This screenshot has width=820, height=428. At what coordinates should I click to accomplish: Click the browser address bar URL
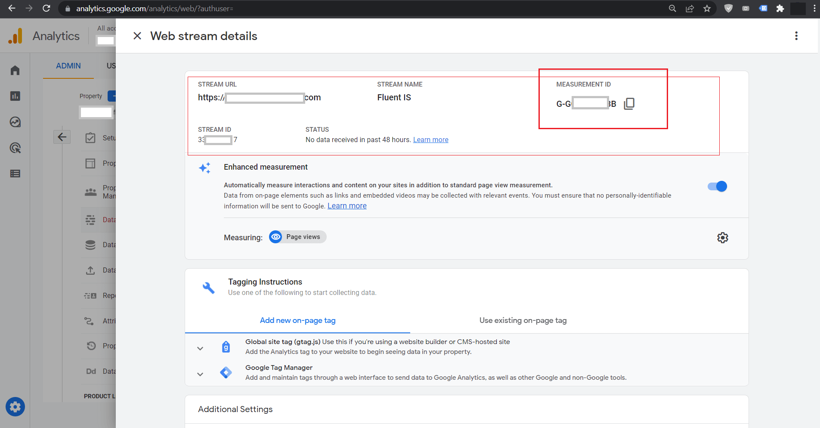click(155, 9)
